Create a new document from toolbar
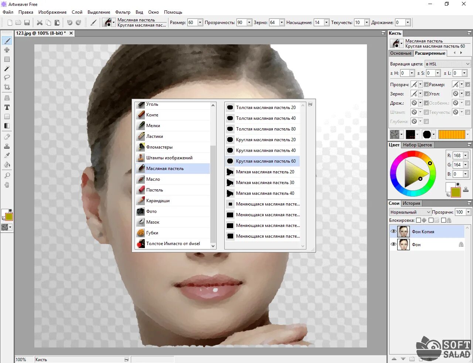This screenshot has height=363, width=473. pos(10,23)
